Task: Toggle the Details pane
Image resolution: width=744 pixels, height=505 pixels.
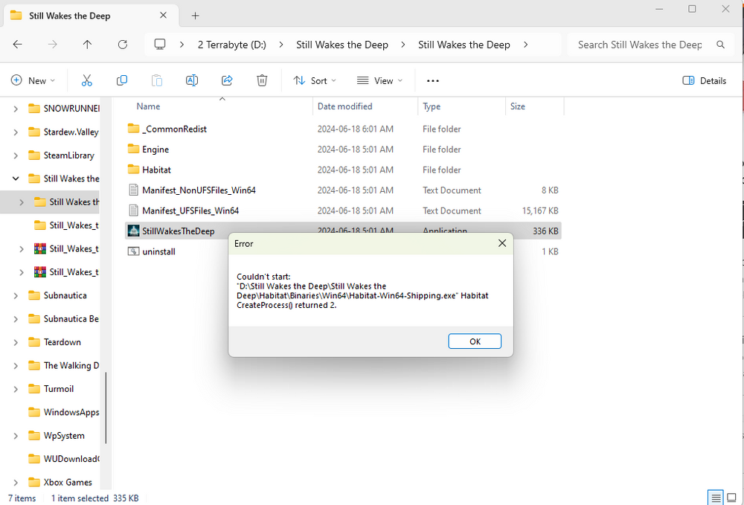Action: [x=704, y=80]
